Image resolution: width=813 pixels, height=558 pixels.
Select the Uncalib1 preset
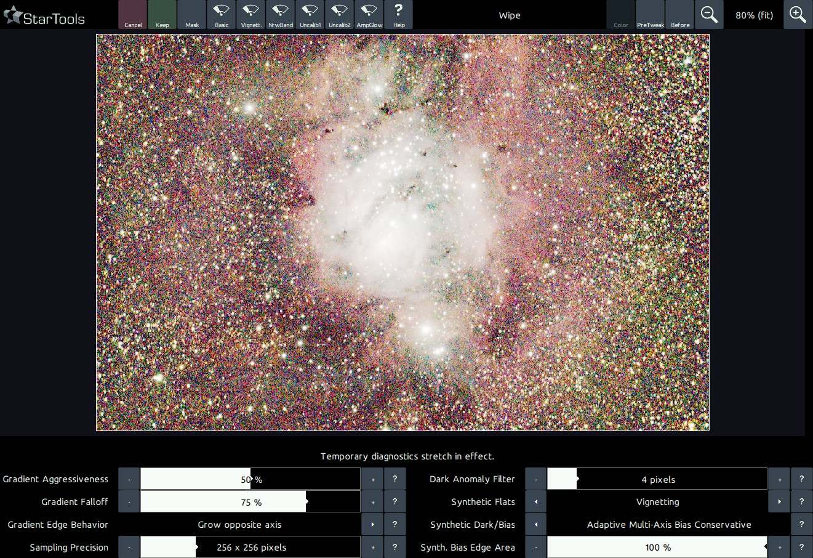310,15
